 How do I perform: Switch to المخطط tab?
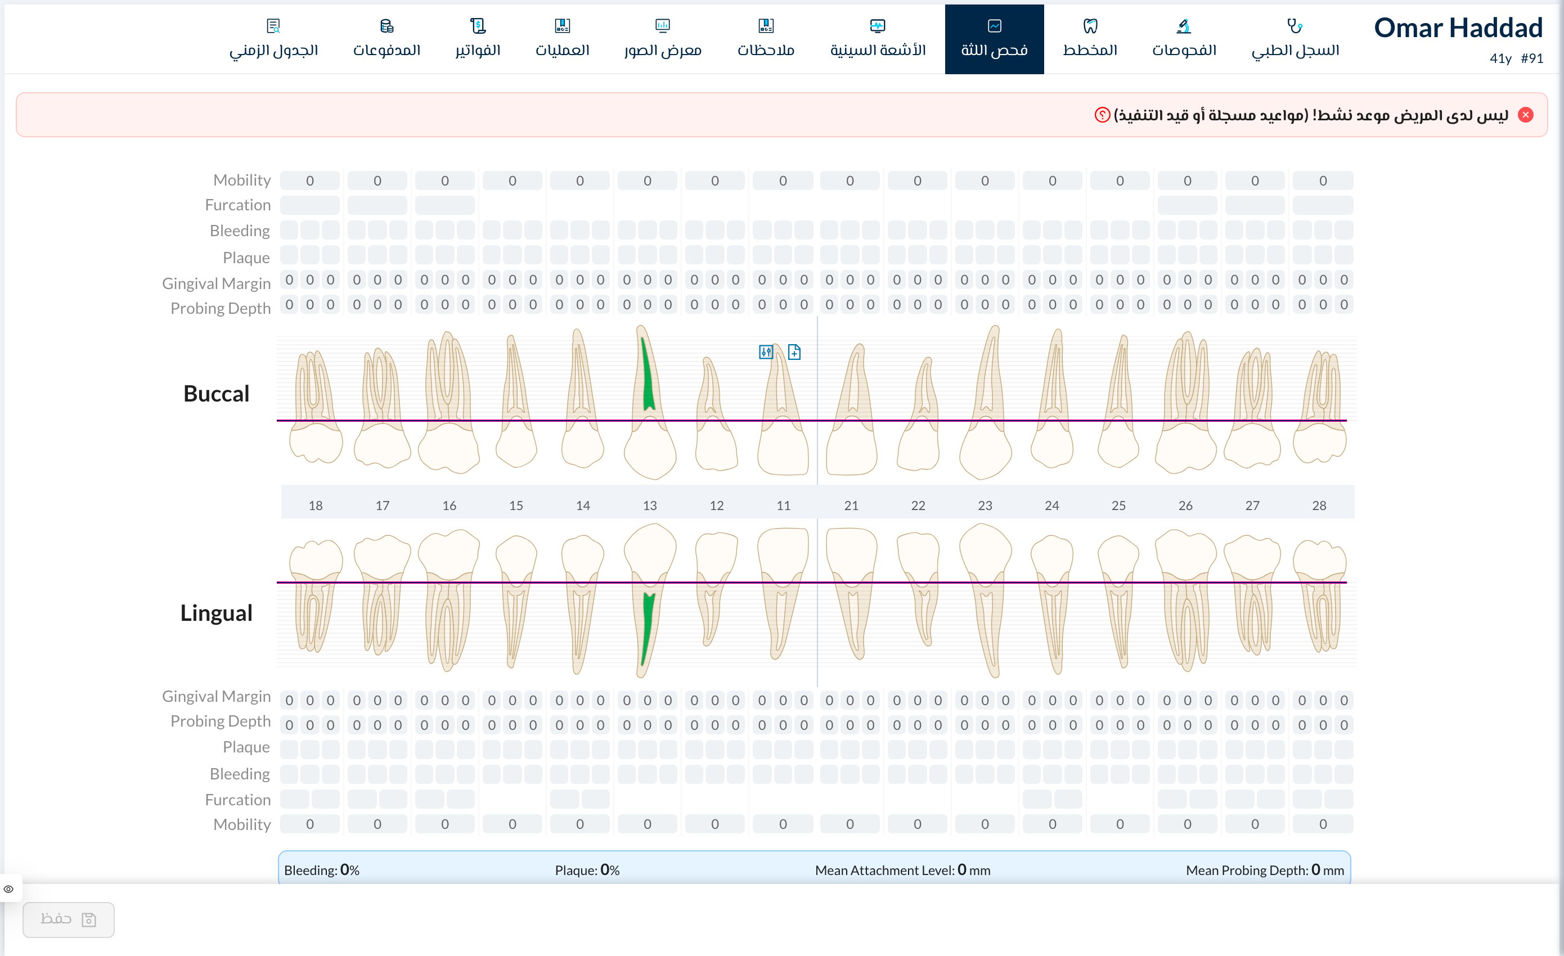pyautogui.click(x=1090, y=39)
